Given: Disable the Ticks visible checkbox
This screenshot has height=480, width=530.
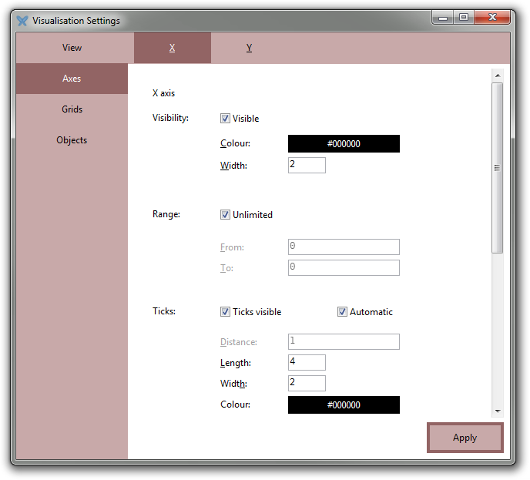Looking at the screenshot, I should point(226,312).
